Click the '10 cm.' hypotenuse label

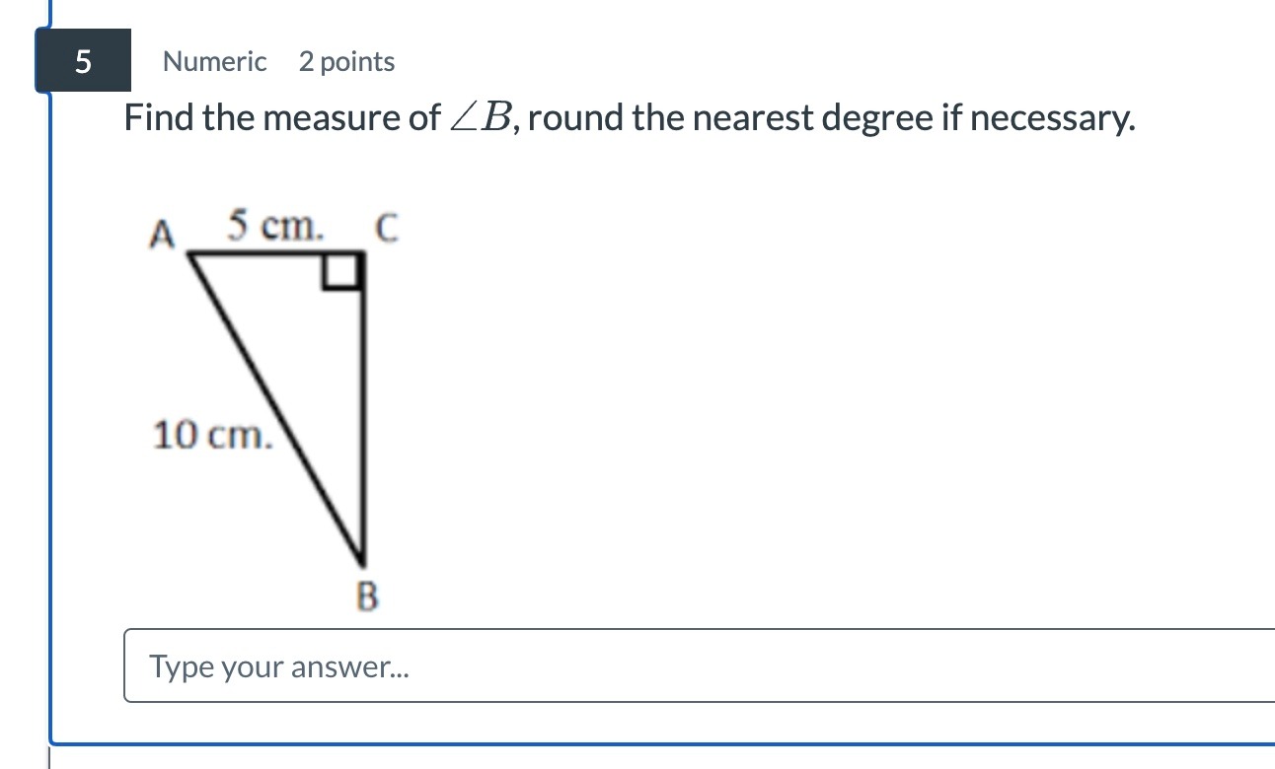point(211,434)
